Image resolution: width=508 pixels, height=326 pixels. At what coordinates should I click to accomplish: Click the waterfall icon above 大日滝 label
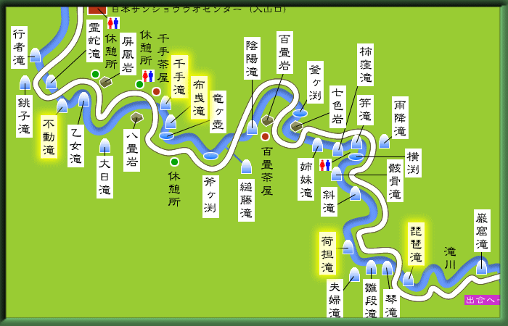[105, 146]
